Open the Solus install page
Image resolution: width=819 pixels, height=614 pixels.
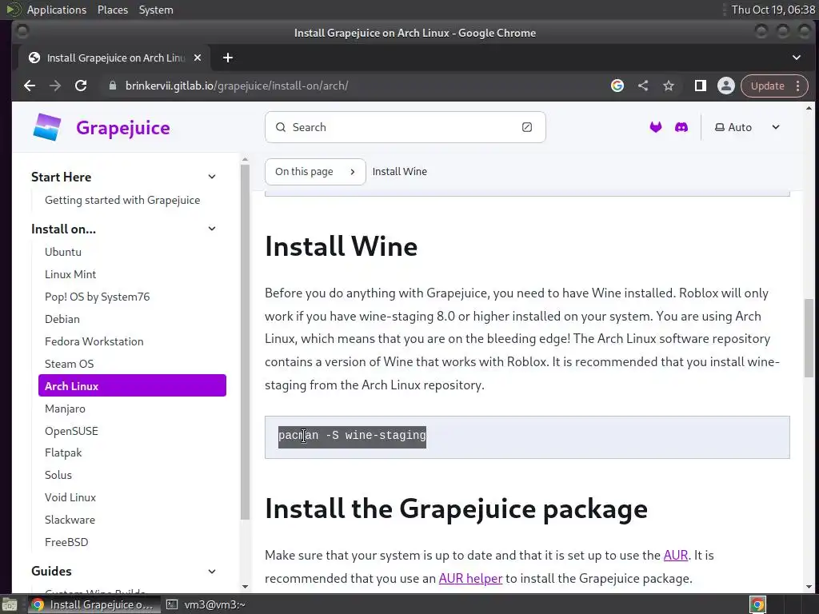pos(58,475)
